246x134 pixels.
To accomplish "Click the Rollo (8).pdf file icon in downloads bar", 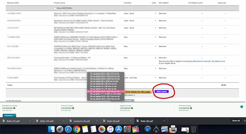I will coord(138,121).
